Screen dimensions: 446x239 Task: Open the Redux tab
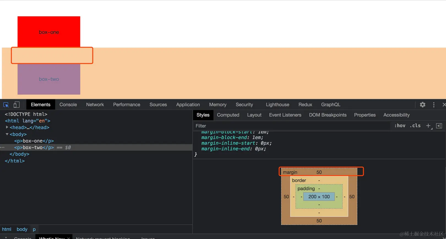[305, 105]
